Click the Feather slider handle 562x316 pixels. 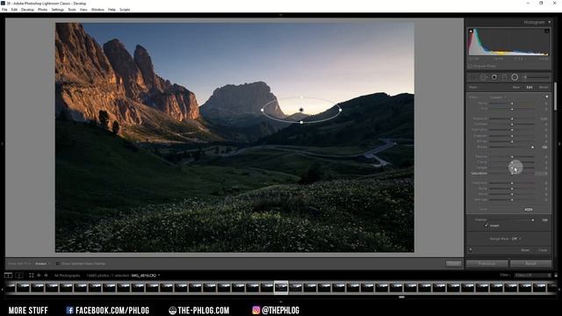[533, 220]
